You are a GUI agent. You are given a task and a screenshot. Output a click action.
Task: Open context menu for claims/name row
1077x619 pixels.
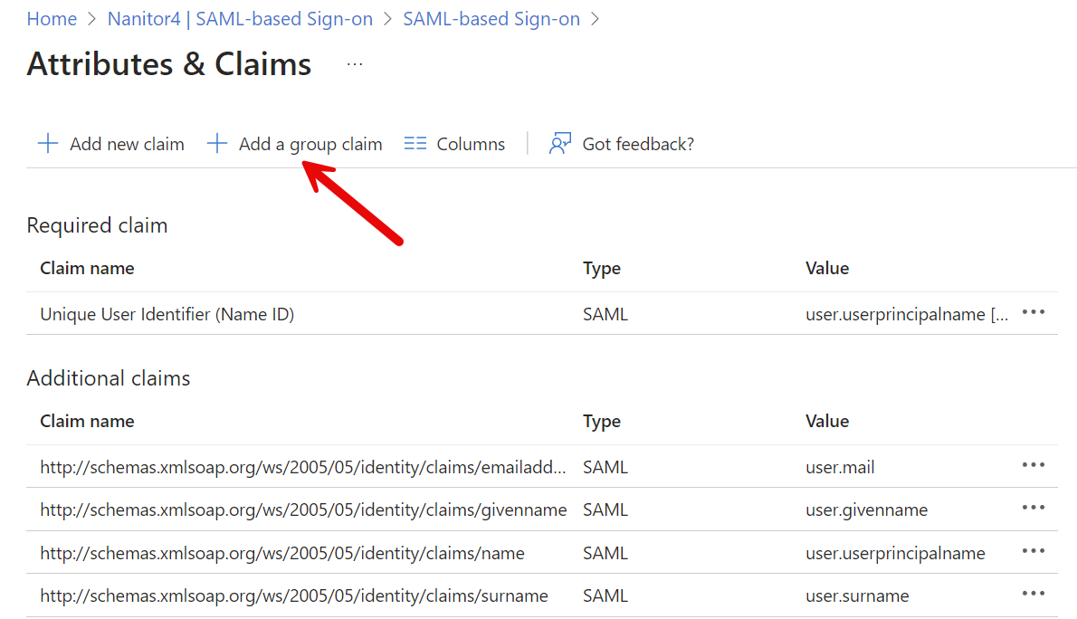click(x=1033, y=552)
